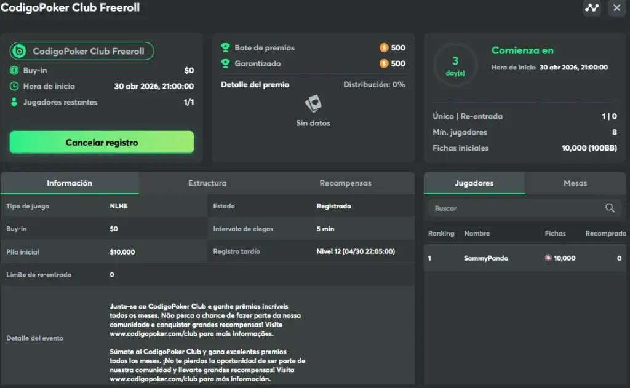This screenshot has height=388, width=630.
Task: Click the Distribución: 0% label
Action: click(x=374, y=85)
